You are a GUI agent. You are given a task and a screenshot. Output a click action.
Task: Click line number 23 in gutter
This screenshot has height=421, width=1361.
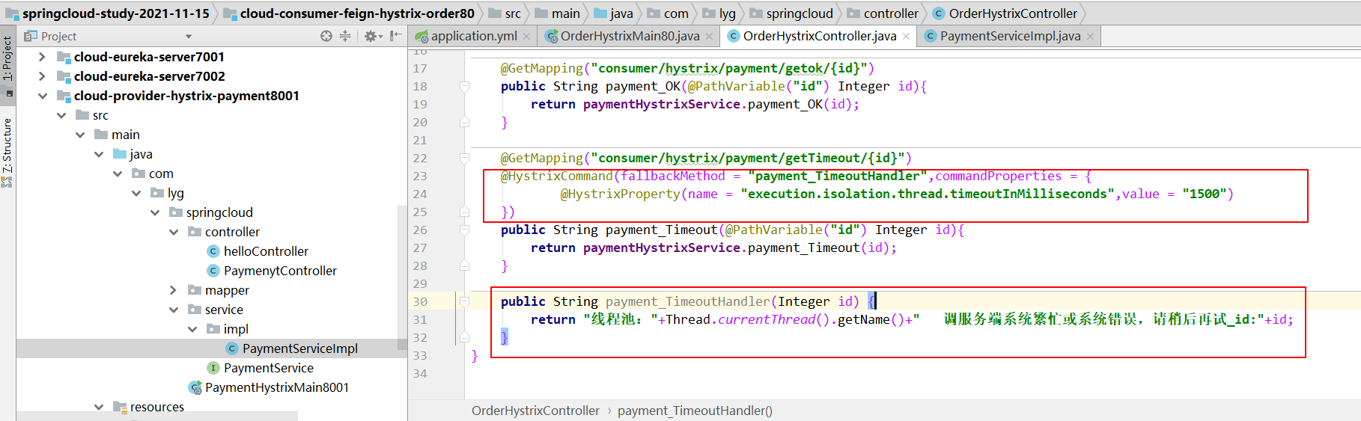point(420,176)
